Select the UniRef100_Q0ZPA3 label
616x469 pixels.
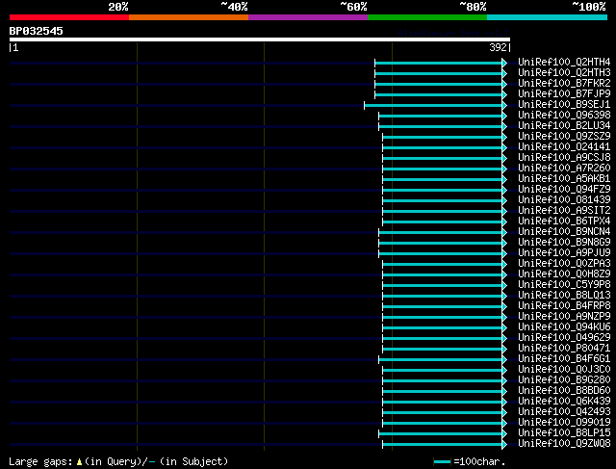(564, 264)
